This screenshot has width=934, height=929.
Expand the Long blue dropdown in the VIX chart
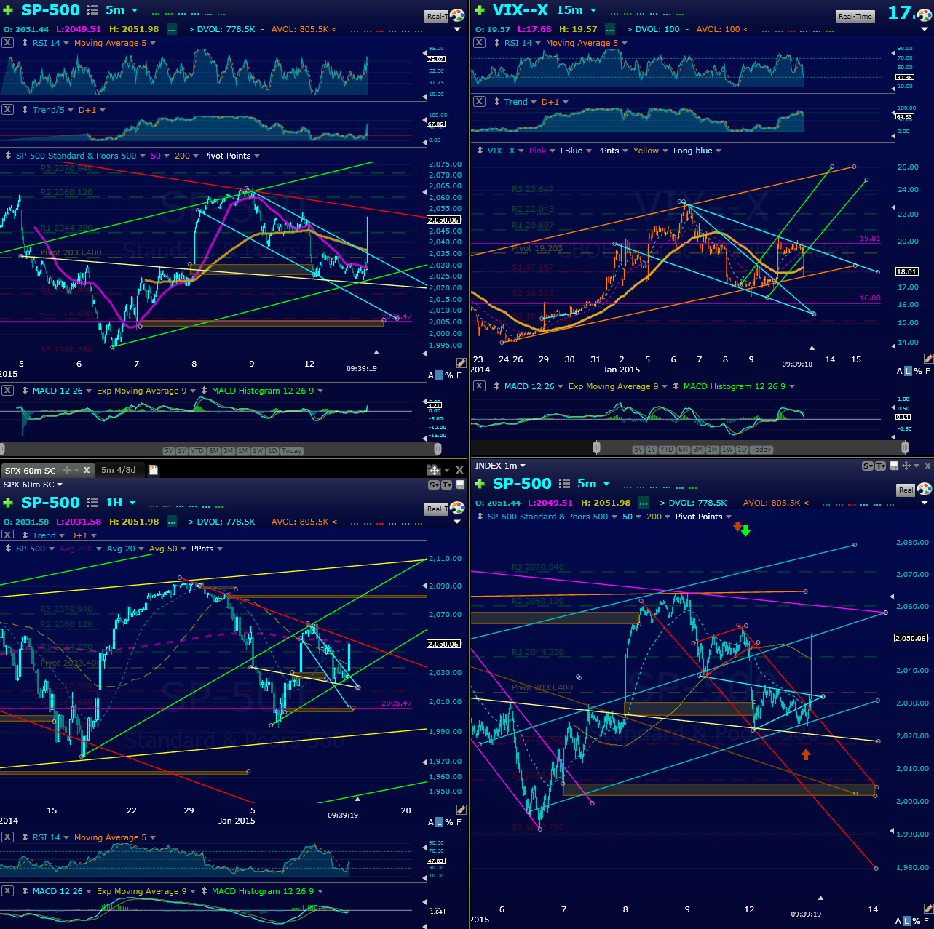coord(719,151)
